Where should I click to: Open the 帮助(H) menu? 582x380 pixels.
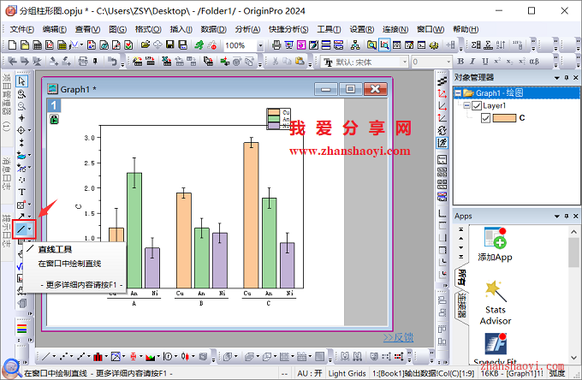click(466, 29)
